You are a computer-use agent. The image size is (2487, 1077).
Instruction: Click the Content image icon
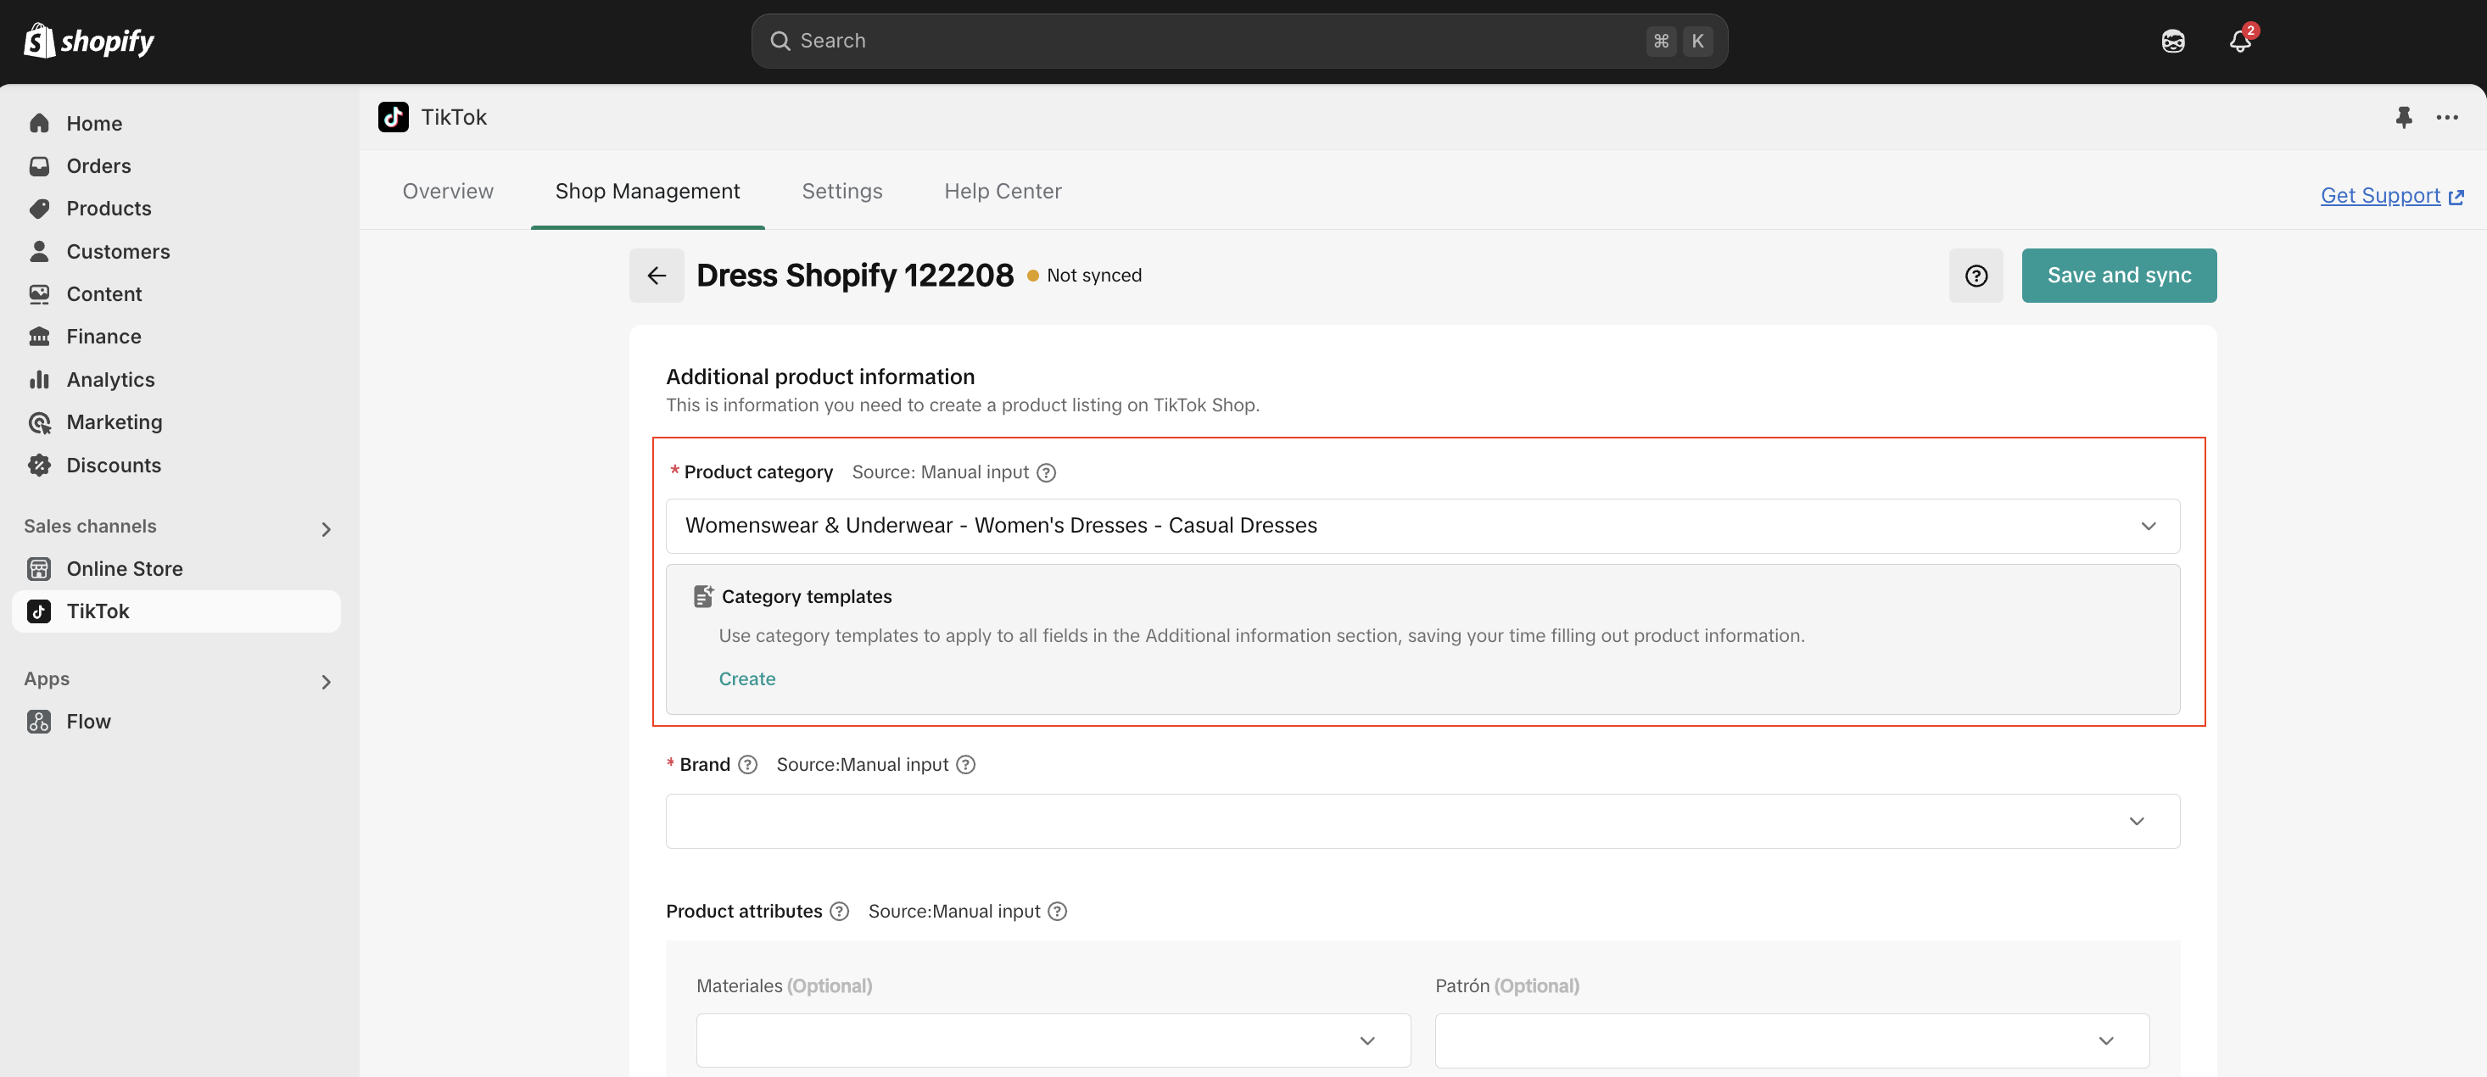40,294
